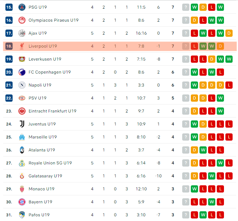Click the Galatasaray U19 team badge

[x=22, y=176]
